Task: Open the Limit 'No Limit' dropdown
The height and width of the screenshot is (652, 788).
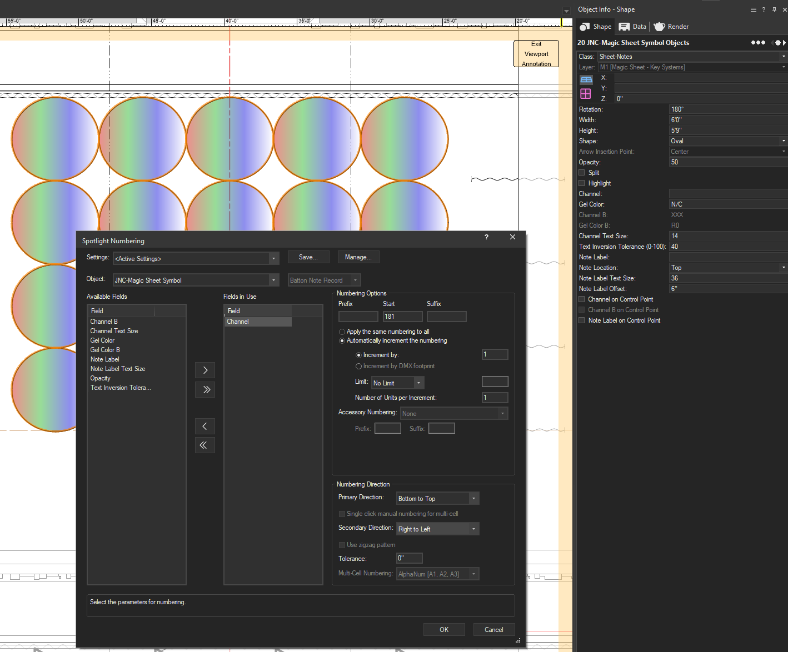Action: (x=398, y=383)
